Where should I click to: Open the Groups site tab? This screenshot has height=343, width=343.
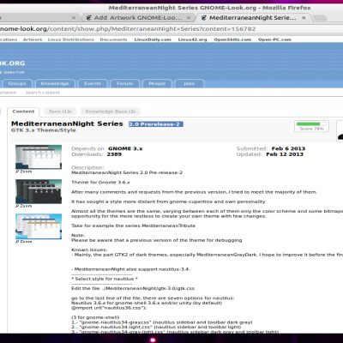17,83
